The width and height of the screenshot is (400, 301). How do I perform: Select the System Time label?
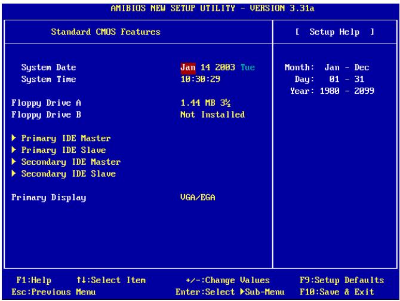click(48, 79)
